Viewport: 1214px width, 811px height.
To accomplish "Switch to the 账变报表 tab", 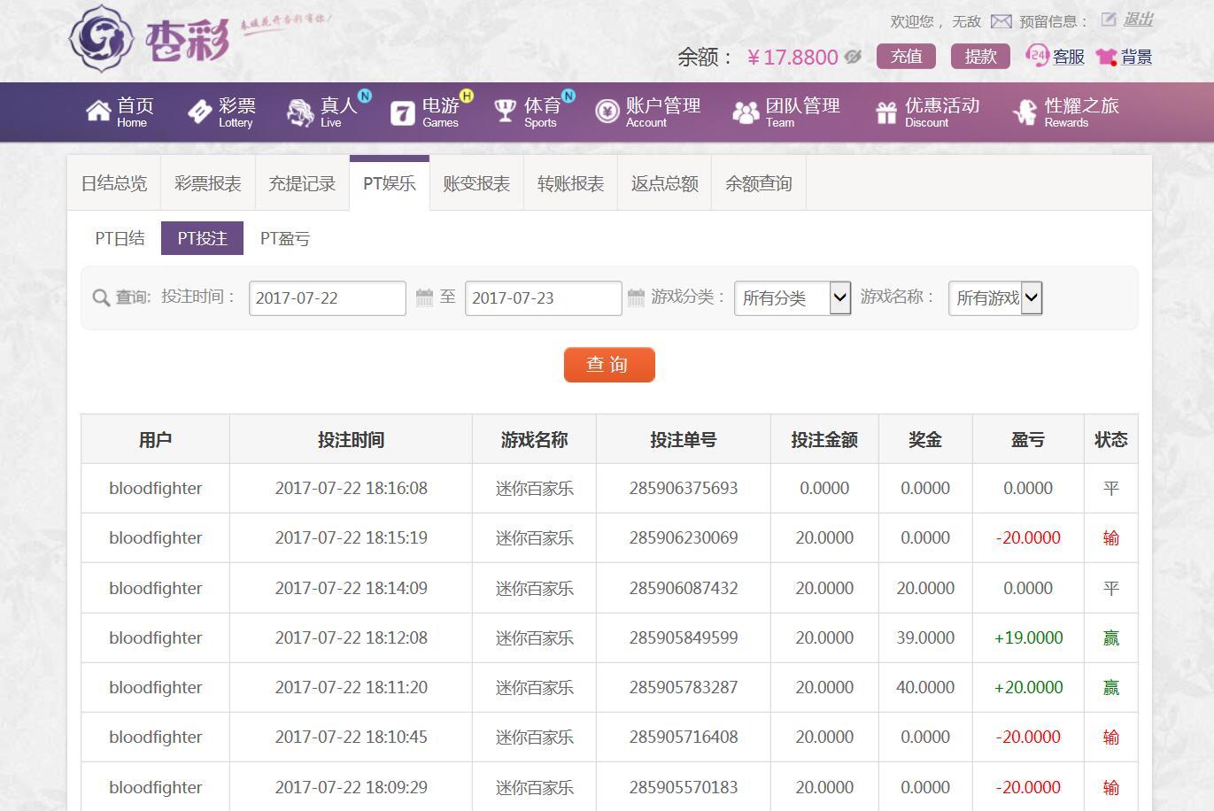I will coord(476,183).
